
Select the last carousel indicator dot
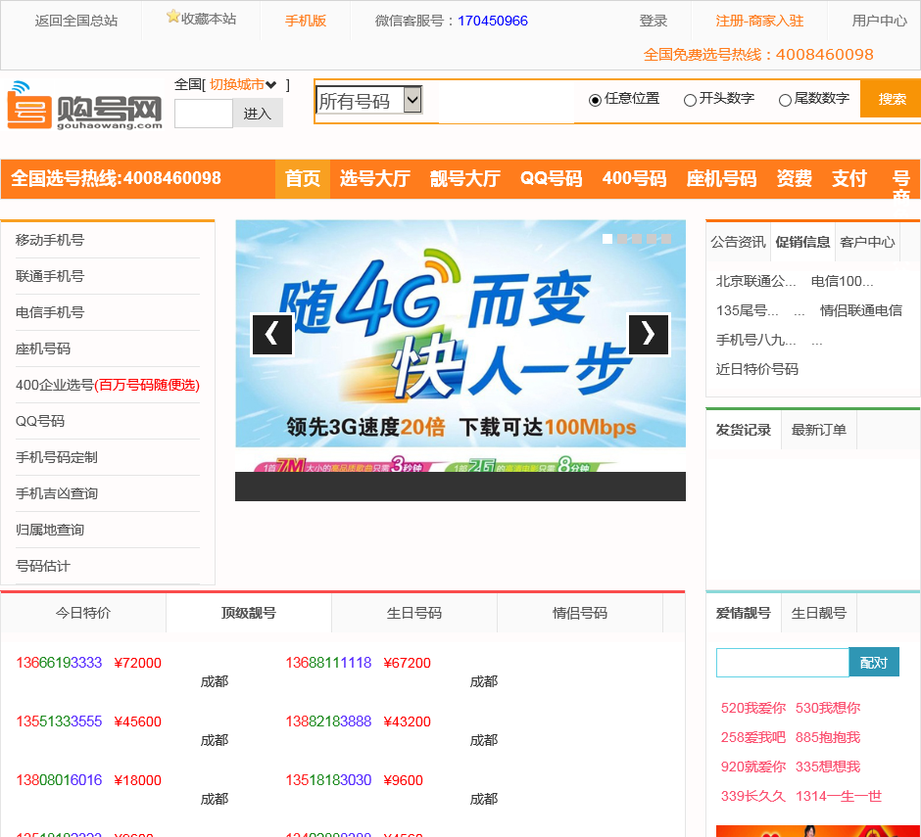click(666, 239)
